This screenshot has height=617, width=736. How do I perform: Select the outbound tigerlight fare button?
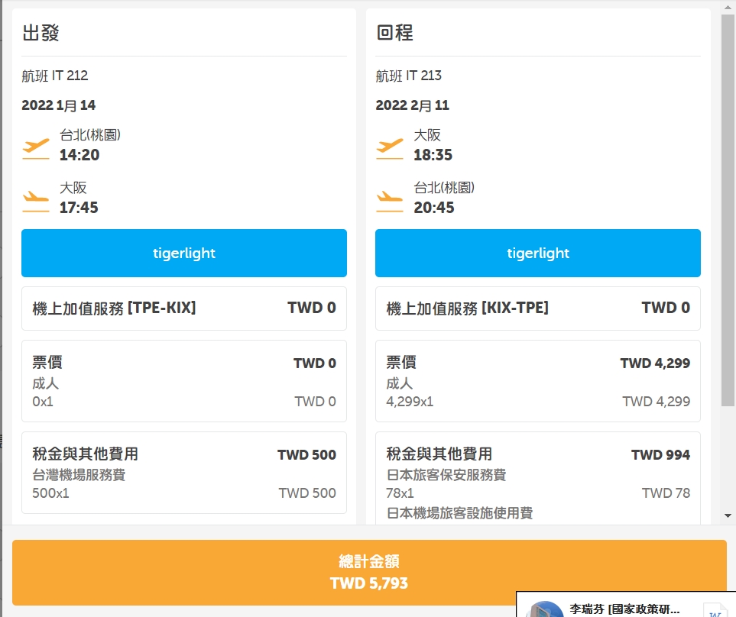184,254
